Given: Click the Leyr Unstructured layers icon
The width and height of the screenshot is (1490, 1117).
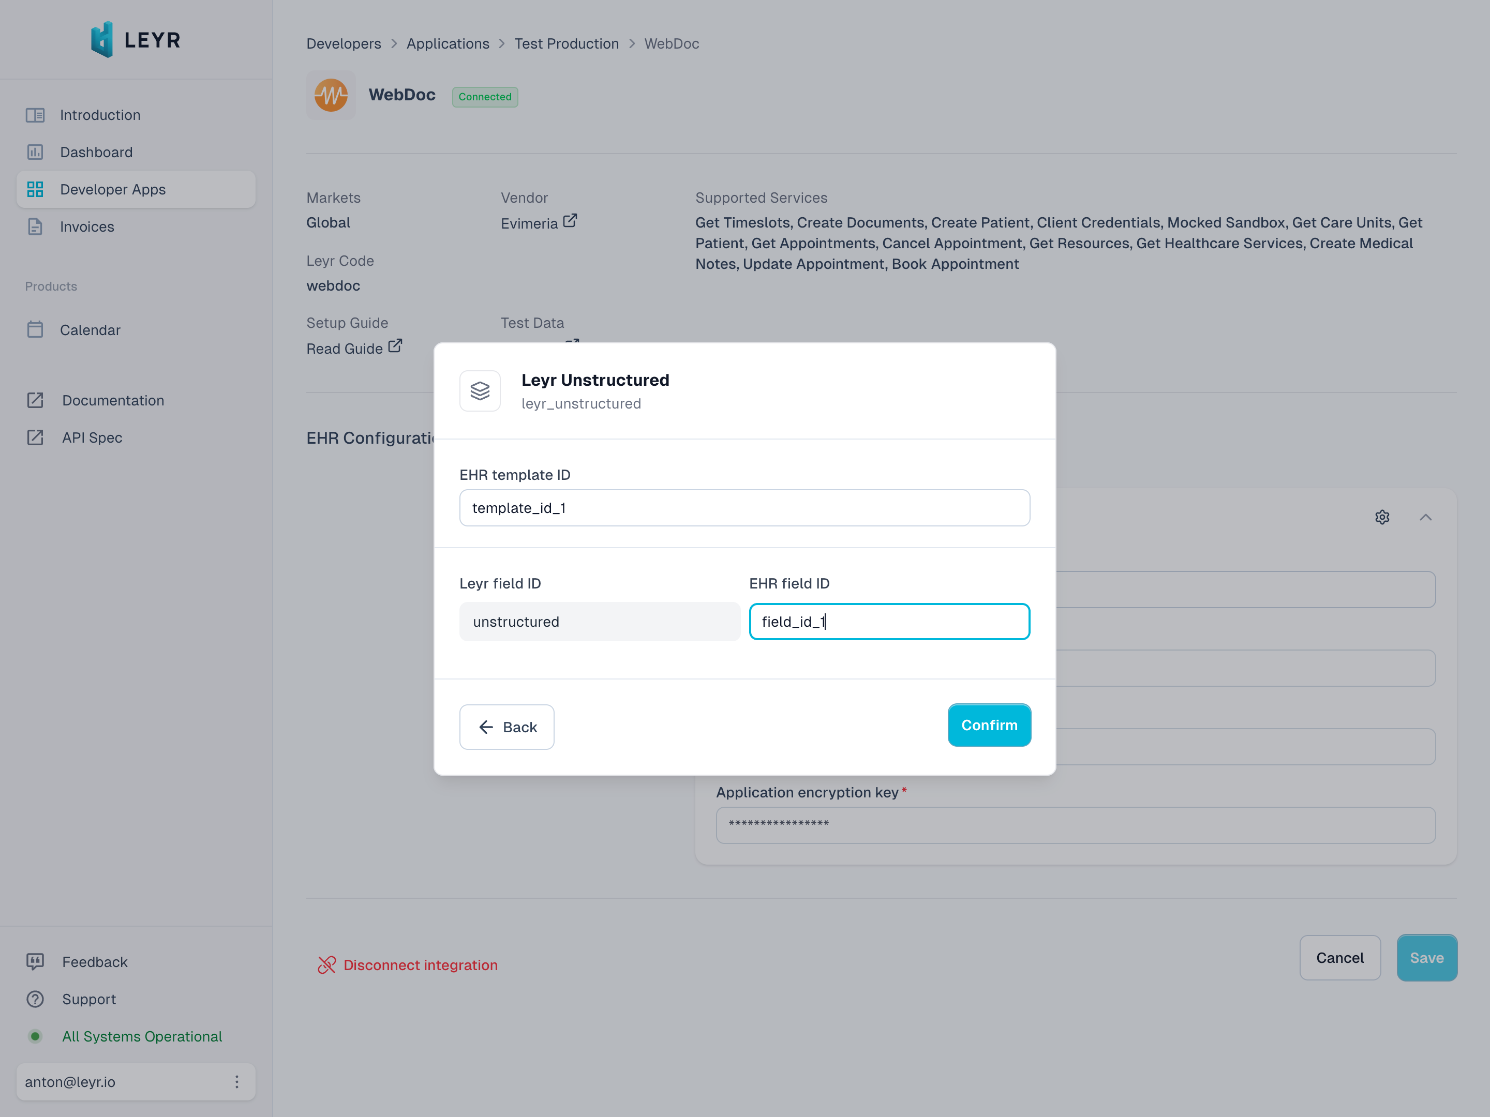Looking at the screenshot, I should [x=480, y=391].
